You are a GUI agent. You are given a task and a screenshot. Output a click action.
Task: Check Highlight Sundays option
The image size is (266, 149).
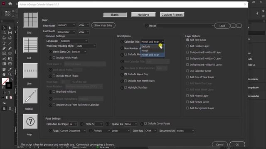pyautogui.click(x=126, y=87)
